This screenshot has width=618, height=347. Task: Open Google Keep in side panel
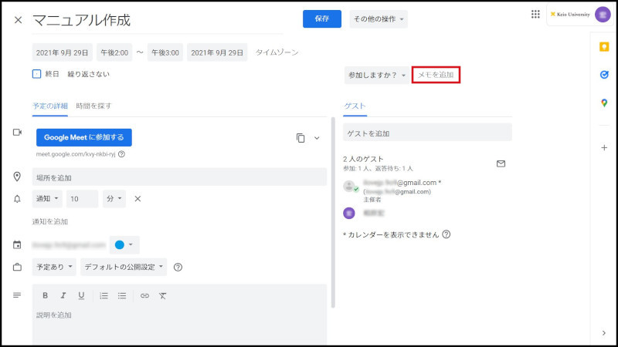(x=603, y=46)
